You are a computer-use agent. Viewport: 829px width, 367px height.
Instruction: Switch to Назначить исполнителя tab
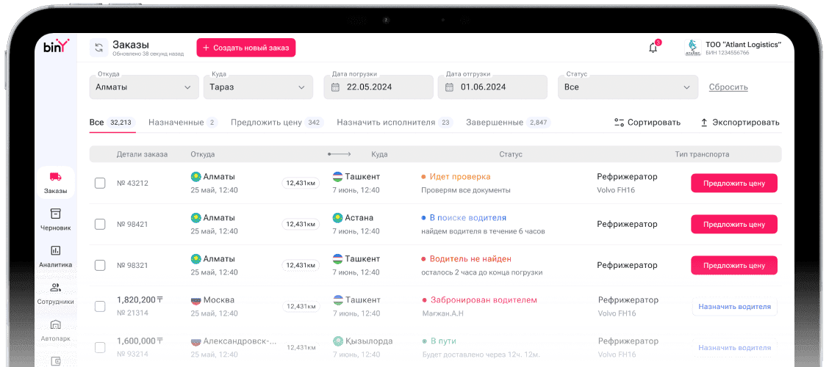[x=395, y=123]
